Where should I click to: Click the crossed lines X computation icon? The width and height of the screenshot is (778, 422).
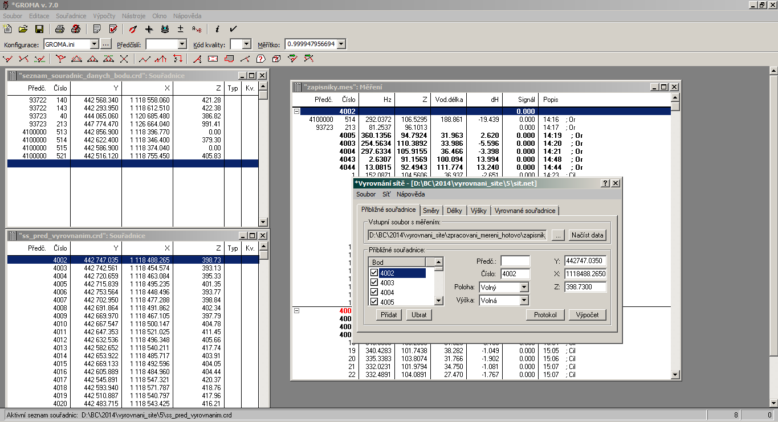[124, 59]
